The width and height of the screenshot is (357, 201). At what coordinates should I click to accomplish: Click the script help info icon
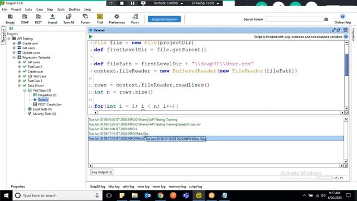[346, 36]
